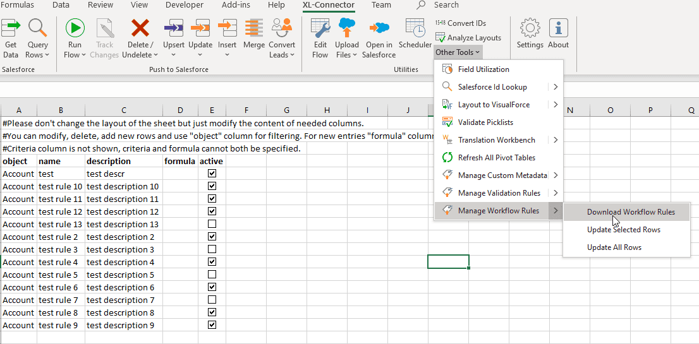The height and width of the screenshot is (344, 699).
Task: Switch to the Review ribbon tab
Action: tap(100, 5)
